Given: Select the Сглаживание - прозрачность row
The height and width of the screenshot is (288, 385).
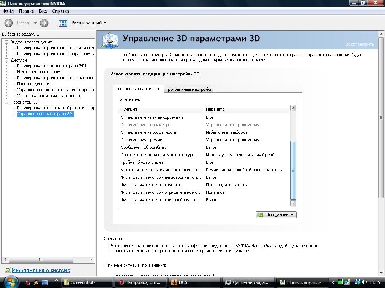Looking at the screenshot, I should [x=204, y=132].
